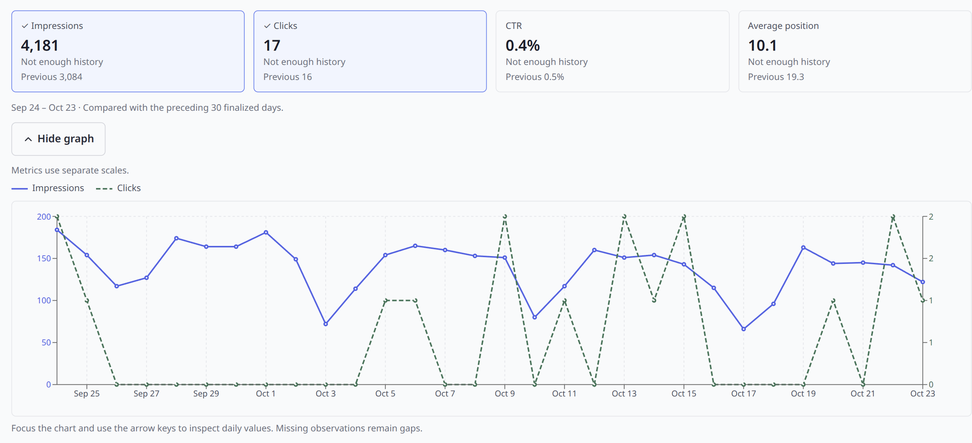Enable the Average position metric card
Image resolution: width=972 pixels, height=443 pixels.
[855, 51]
